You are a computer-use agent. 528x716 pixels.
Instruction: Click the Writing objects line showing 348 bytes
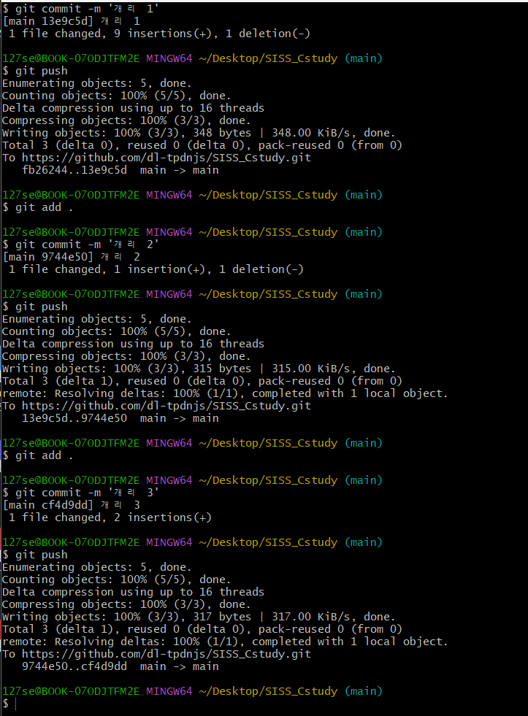pyautogui.click(x=199, y=133)
